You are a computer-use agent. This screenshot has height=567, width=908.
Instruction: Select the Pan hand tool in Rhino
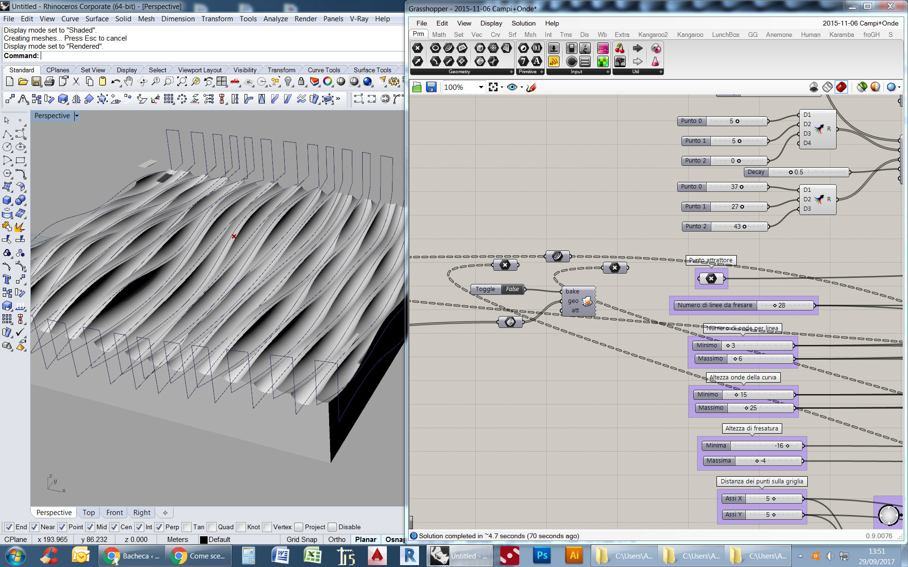(x=128, y=82)
